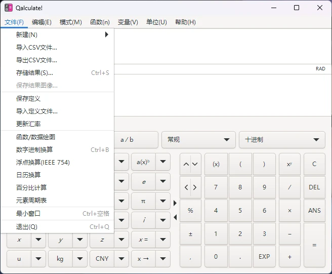Open the 常规 display mode dropdown
This screenshot has width=332, height=274.
pyautogui.click(x=198, y=140)
